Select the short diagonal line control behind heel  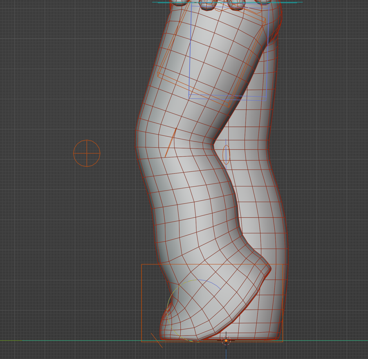pos(157,340)
